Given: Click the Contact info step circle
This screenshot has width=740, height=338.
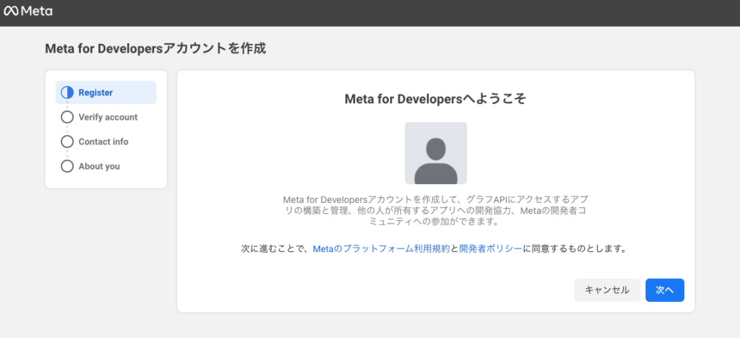Looking at the screenshot, I should pyautogui.click(x=67, y=142).
